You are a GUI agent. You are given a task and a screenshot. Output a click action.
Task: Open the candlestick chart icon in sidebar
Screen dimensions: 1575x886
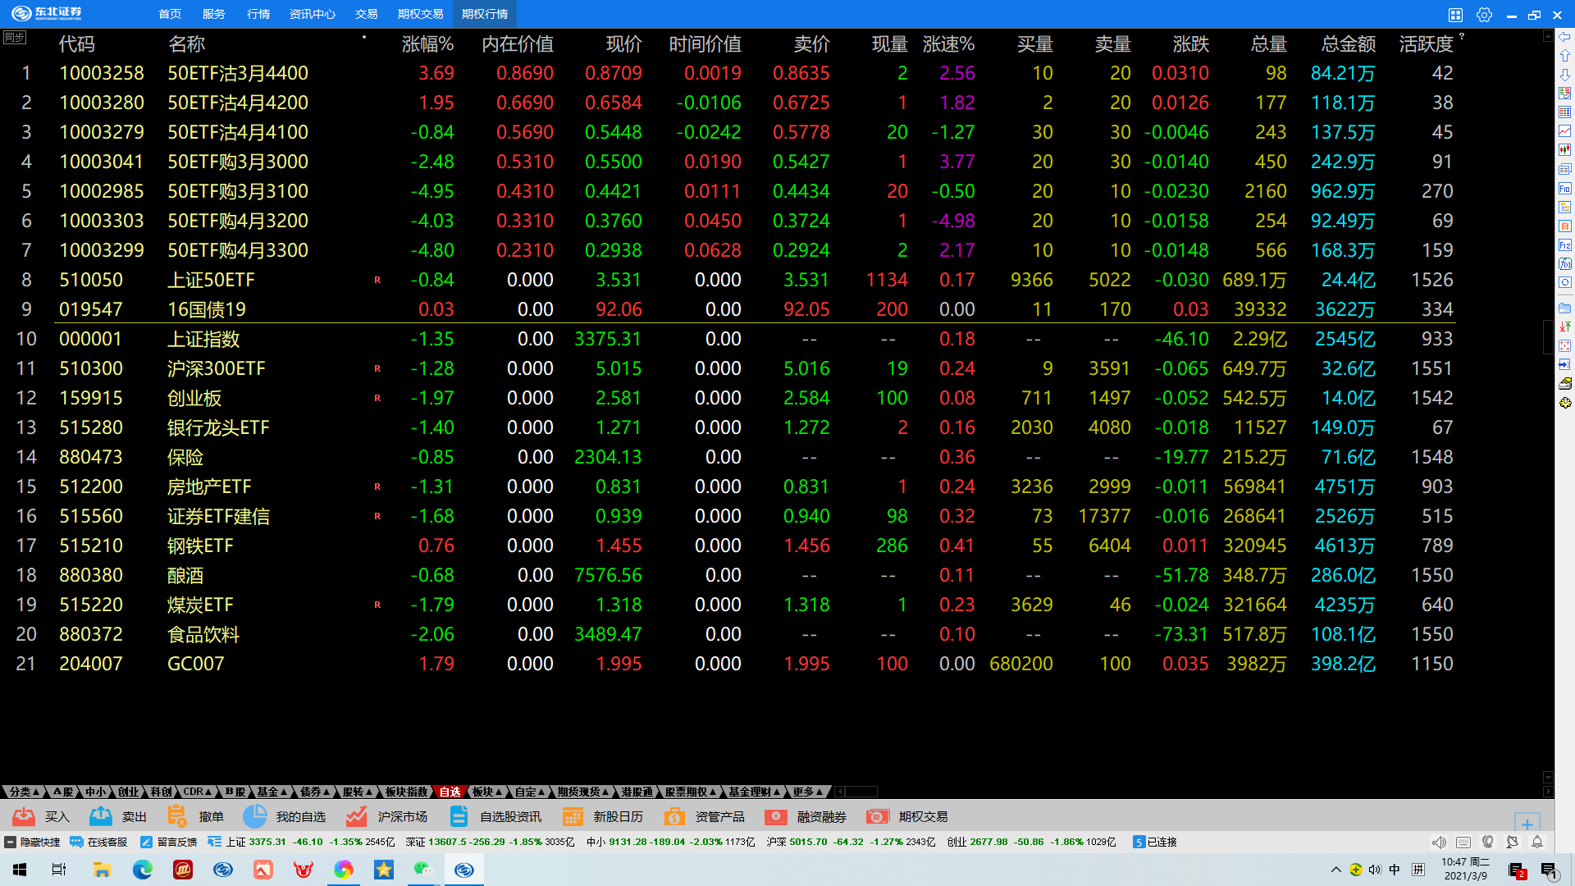pyautogui.click(x=1564, y=150)
